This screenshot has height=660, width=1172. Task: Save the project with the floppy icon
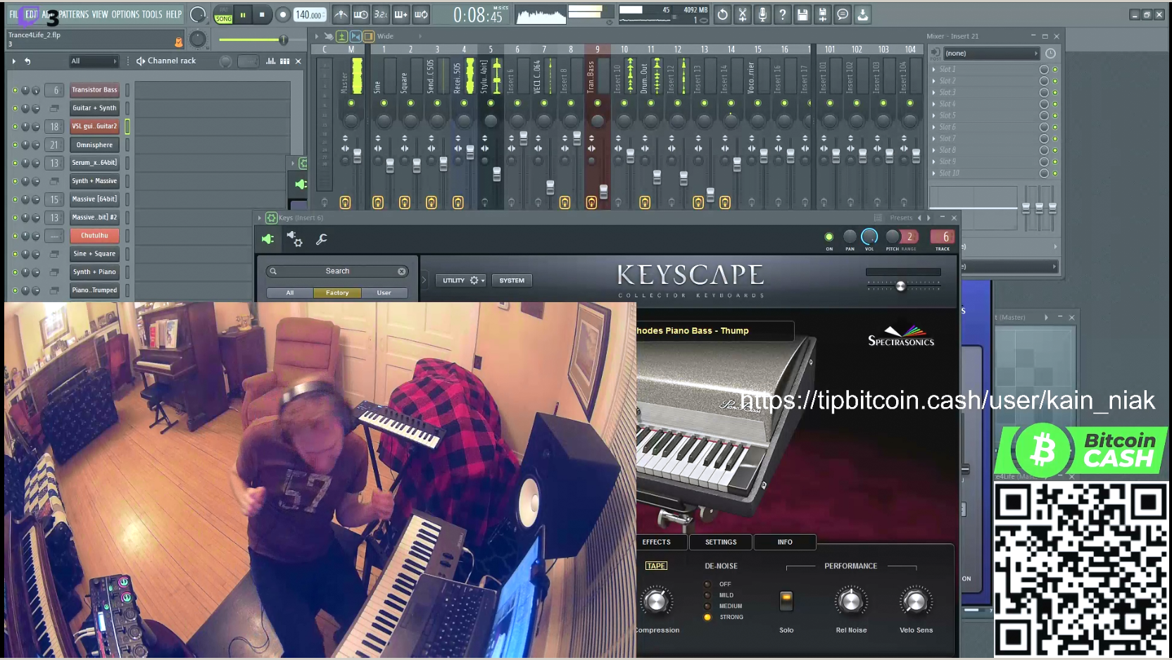coord(802,14)
